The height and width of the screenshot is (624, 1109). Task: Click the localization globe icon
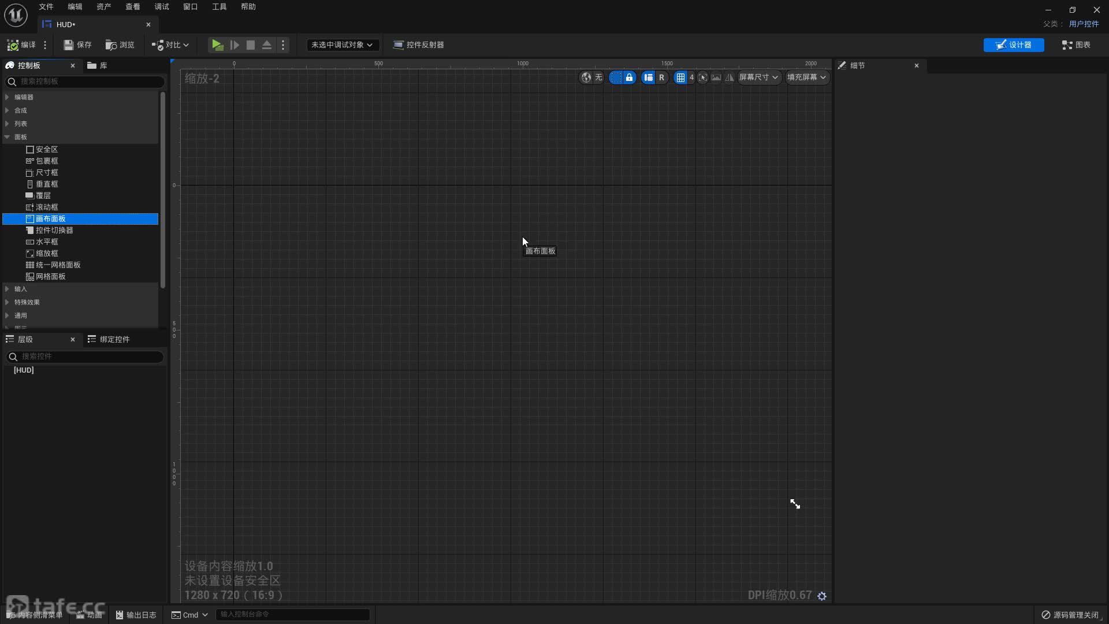click(586, 77)
